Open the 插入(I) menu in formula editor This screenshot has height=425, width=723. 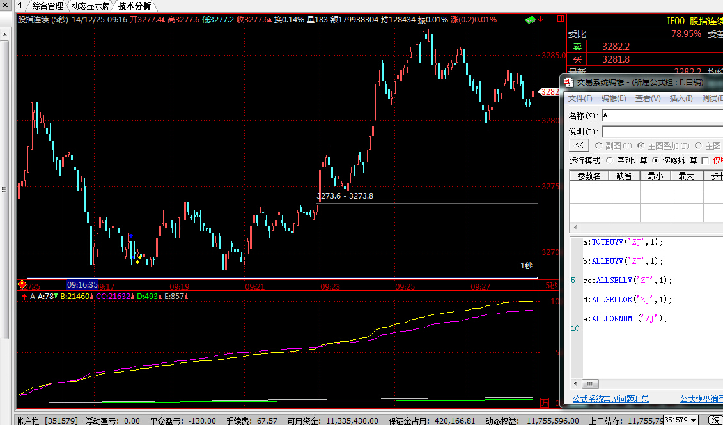(x=681, y=98)
